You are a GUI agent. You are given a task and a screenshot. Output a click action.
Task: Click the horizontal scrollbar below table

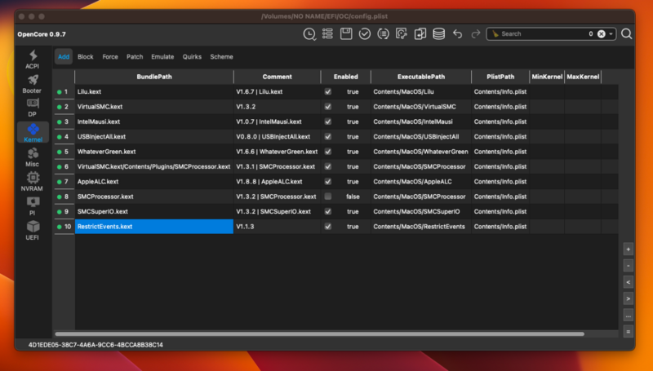click(319, 334)
